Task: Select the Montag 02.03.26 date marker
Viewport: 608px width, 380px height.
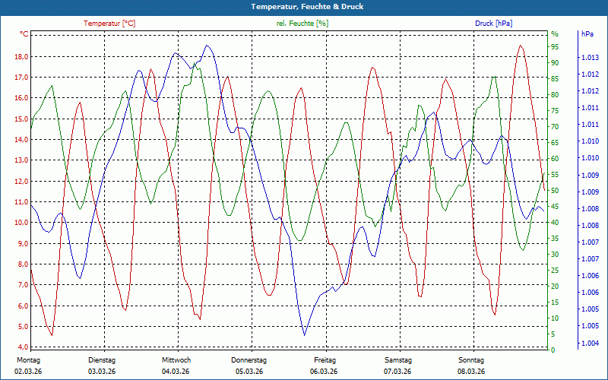Action: coord(27,366)
